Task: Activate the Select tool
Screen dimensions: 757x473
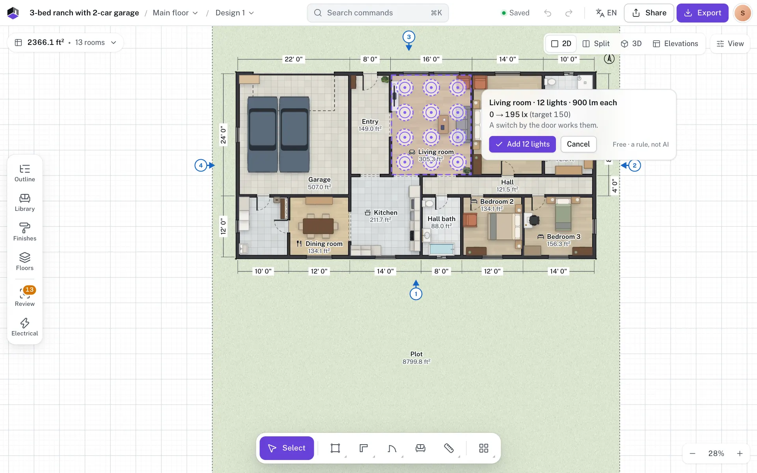Action: (x=287, y=448)
